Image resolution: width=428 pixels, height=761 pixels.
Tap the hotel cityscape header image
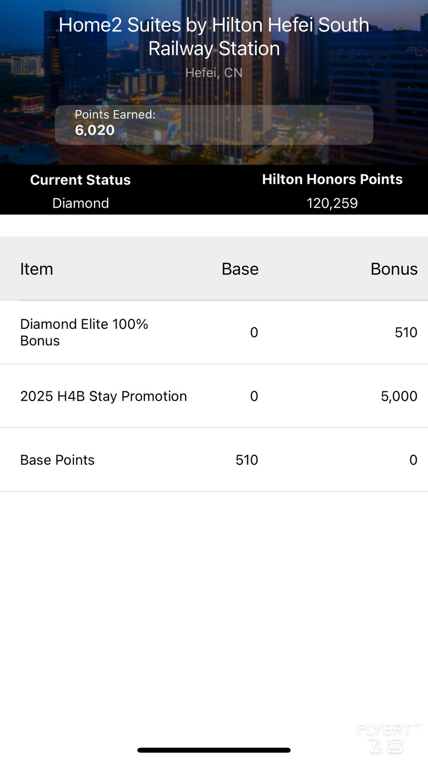pyautogui.click(x=214, y=82)
